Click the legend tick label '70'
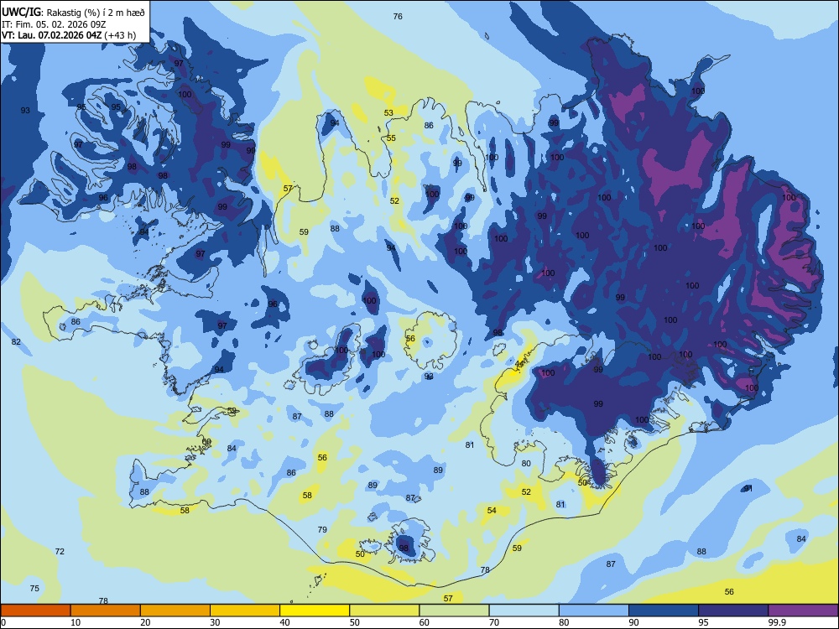Screen dimensions: 839x629 494,622
